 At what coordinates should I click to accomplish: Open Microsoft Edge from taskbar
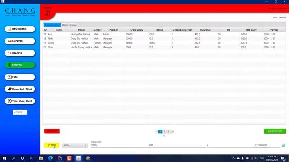pyautogui.click(x=51, y=158)
